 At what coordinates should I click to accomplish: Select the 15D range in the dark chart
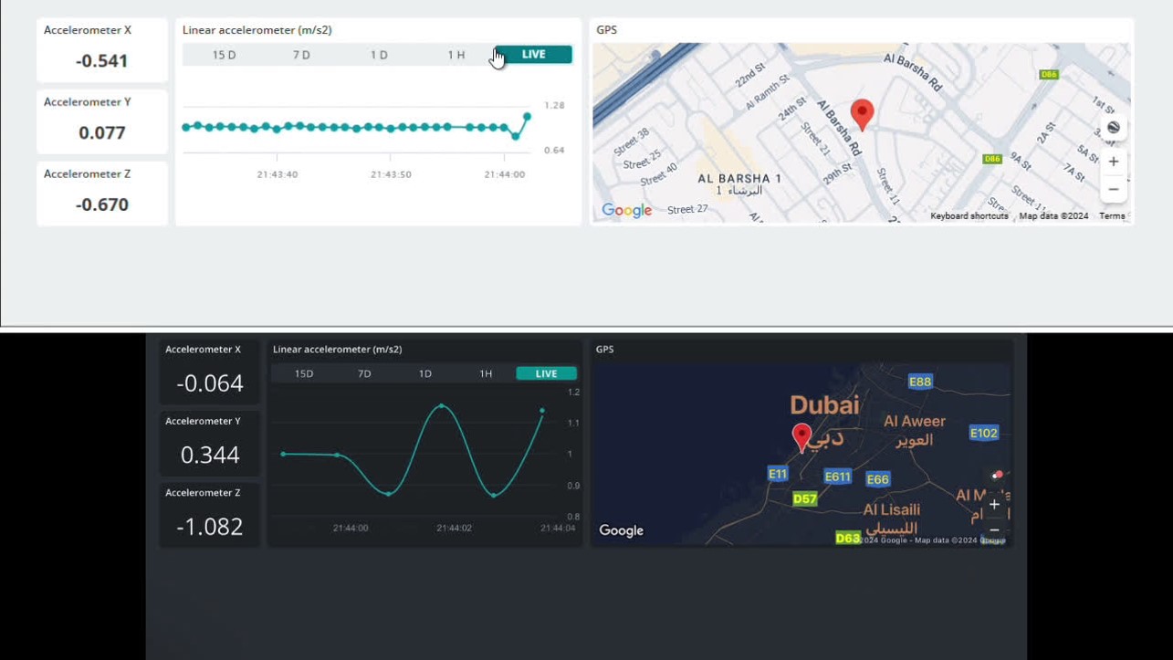(x=304, y=373)
